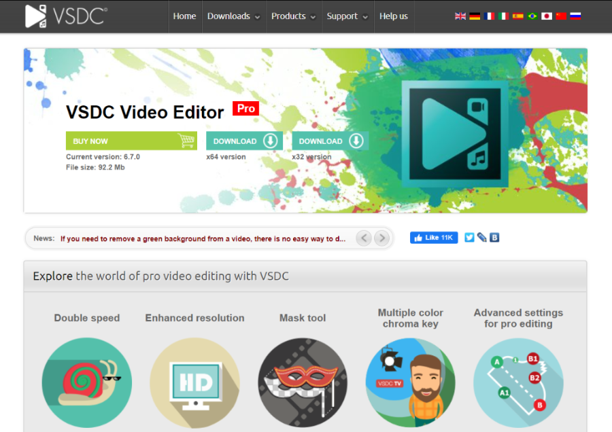
Task: Click the "Explore the world of pro video editing" heading
Action: (160, 276)
